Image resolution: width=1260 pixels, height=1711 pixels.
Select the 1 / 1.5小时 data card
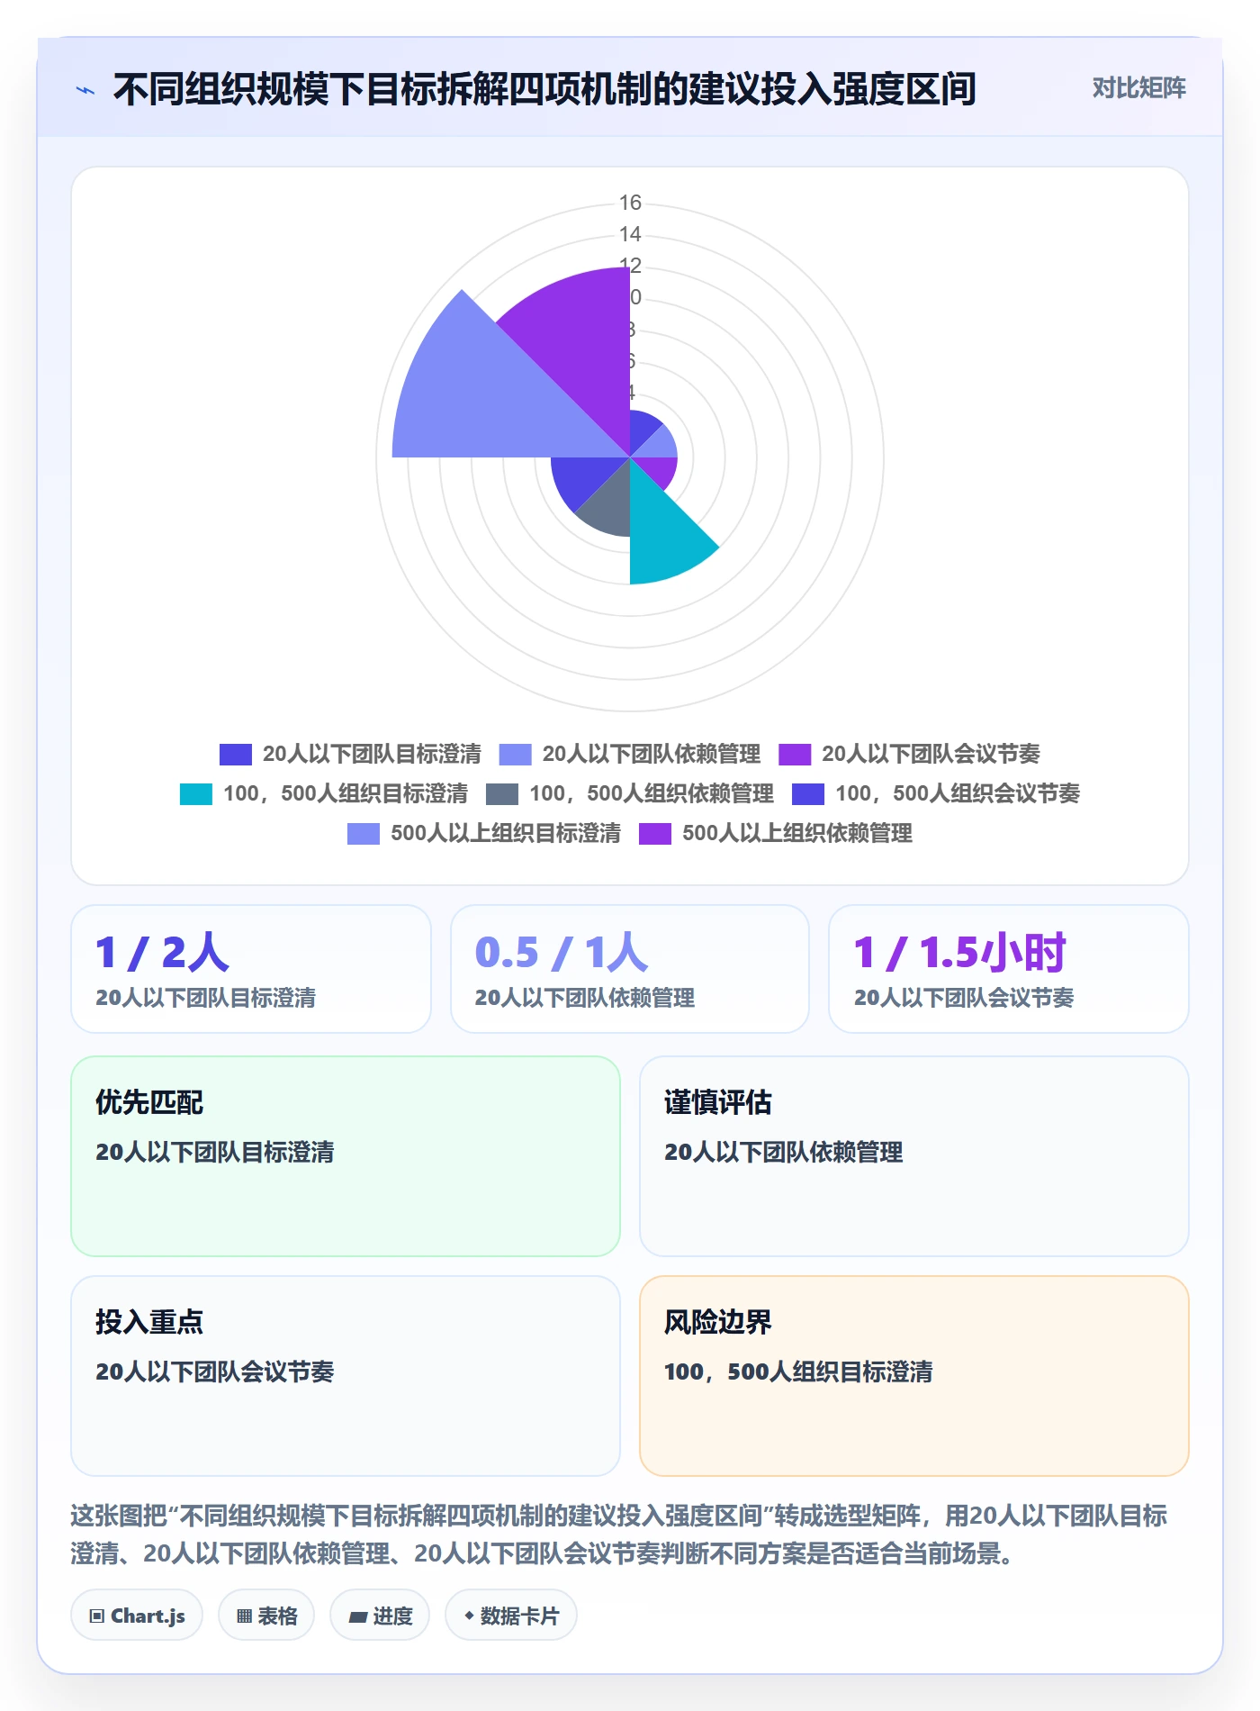click(1009, 969)
